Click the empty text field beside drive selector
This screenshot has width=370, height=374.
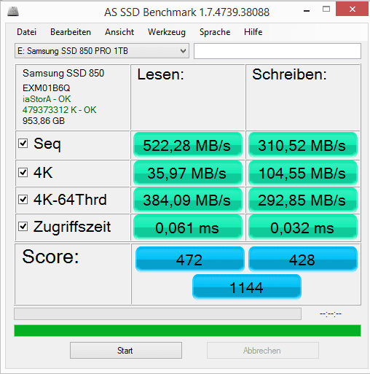[277, 51]
